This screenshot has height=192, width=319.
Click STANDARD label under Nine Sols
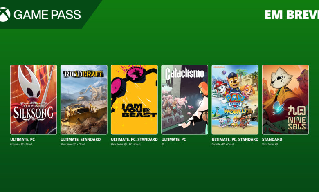[x=272, y=139]
